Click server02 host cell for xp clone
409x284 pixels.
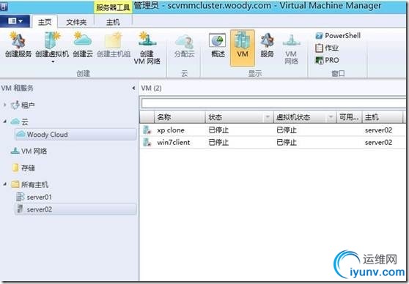coord(378,130)
